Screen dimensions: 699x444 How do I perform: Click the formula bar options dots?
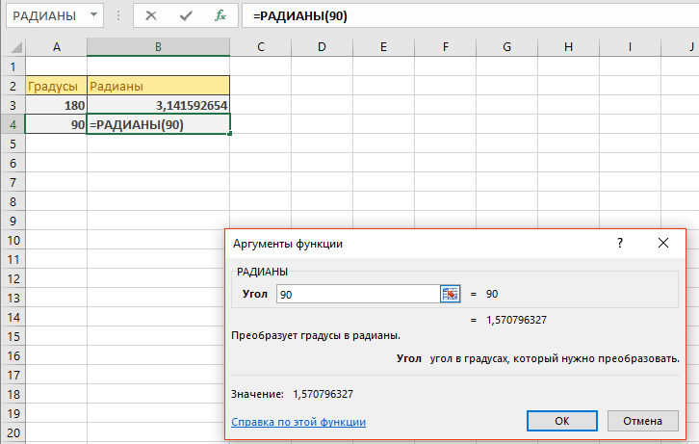tap(118, 16)
